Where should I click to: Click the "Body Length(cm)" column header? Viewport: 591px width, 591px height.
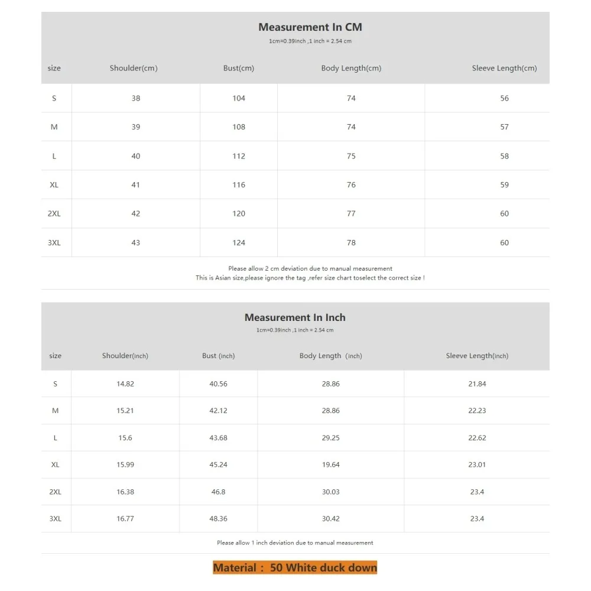351,68
